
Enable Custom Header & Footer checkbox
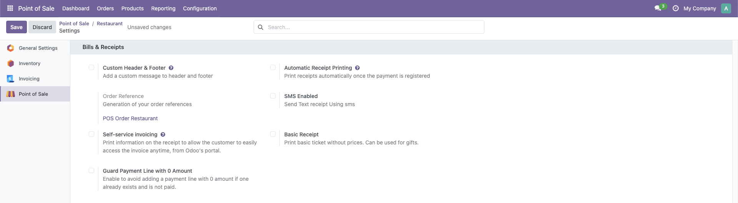pyautogui.click(x=91, y=67)
